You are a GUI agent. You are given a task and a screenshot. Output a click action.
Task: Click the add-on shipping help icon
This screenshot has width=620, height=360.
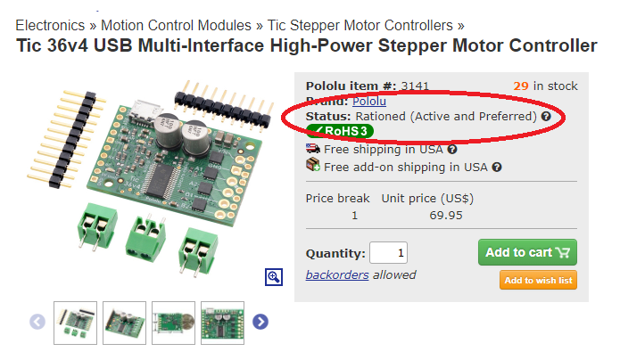pyautogui.click(x=497, y=167)
